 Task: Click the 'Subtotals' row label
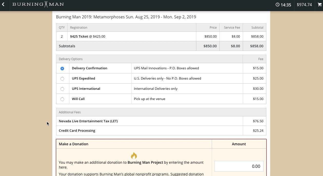pos(67,46)
